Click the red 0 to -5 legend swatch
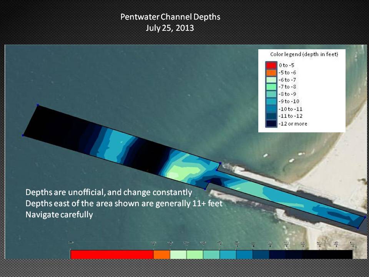369x277 pixels. pyautogui.click(x=271, y=65)
